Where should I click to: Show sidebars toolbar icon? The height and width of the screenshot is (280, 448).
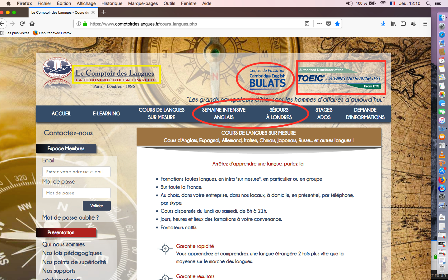click(403, 24)
